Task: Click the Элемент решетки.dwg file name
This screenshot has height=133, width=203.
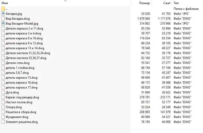Action: [x=22, y=122]
